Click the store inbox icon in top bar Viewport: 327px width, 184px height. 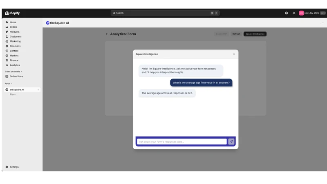[287, 13]
